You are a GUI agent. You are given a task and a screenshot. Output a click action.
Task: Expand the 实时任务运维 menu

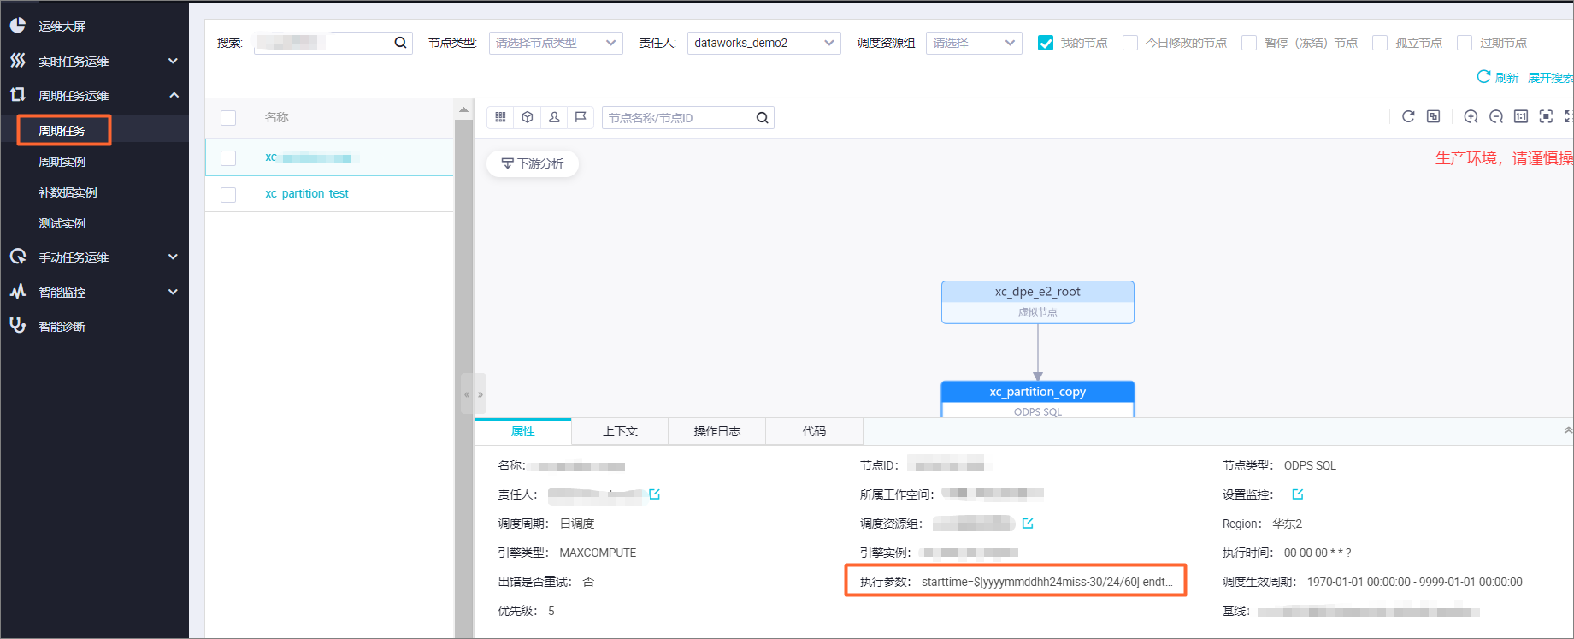pos(173,61)
